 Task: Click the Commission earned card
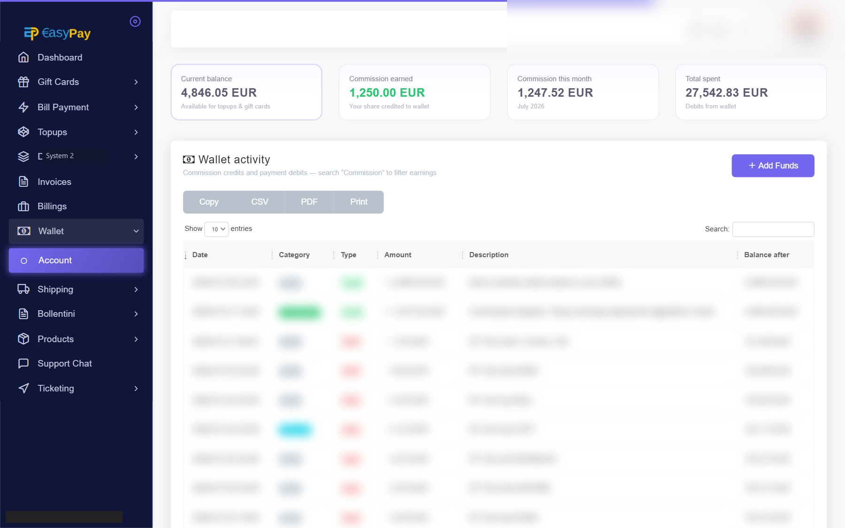[x=415, y=92]
